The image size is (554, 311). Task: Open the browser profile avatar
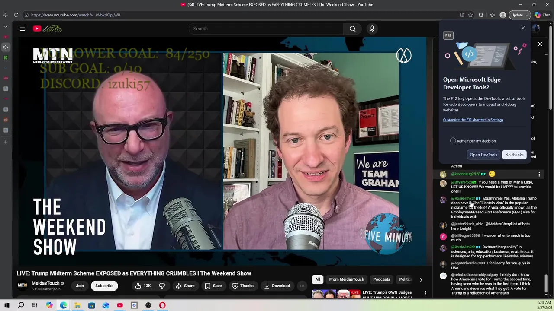503,15
